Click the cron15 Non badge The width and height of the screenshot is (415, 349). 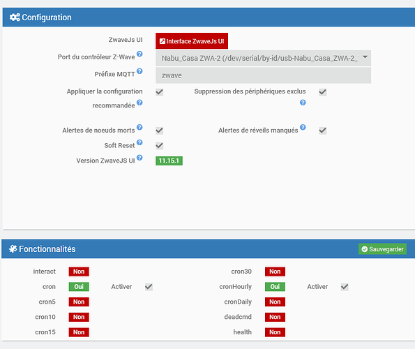tap(79, 332)
